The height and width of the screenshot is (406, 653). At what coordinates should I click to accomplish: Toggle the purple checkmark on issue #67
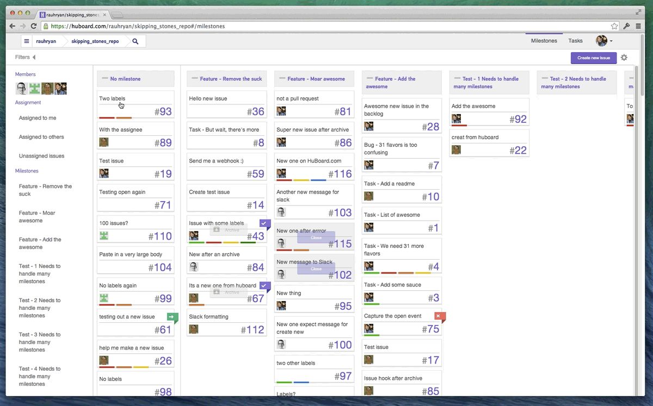click(264, 285)
